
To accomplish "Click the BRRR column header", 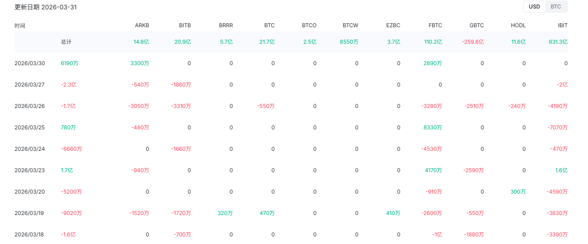I will pos(226,25).
